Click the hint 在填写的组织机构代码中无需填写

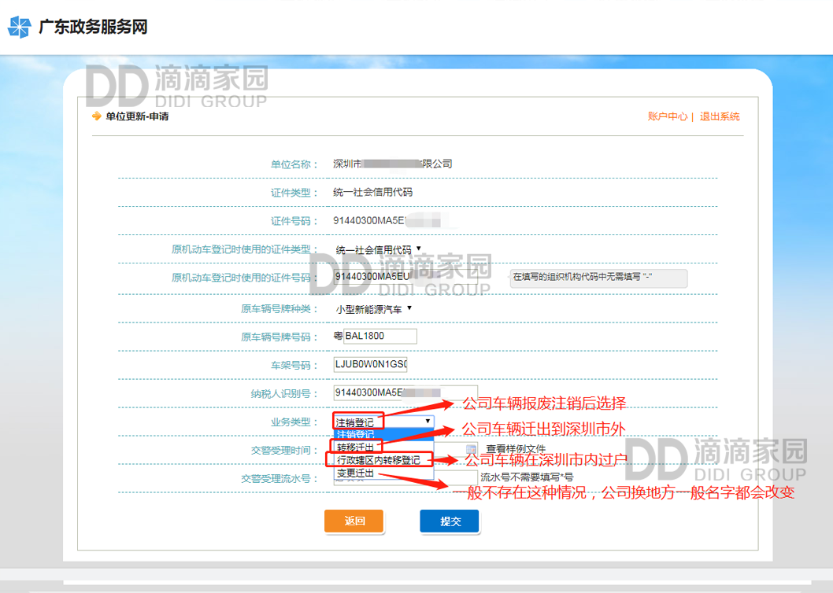pos(598,278)
